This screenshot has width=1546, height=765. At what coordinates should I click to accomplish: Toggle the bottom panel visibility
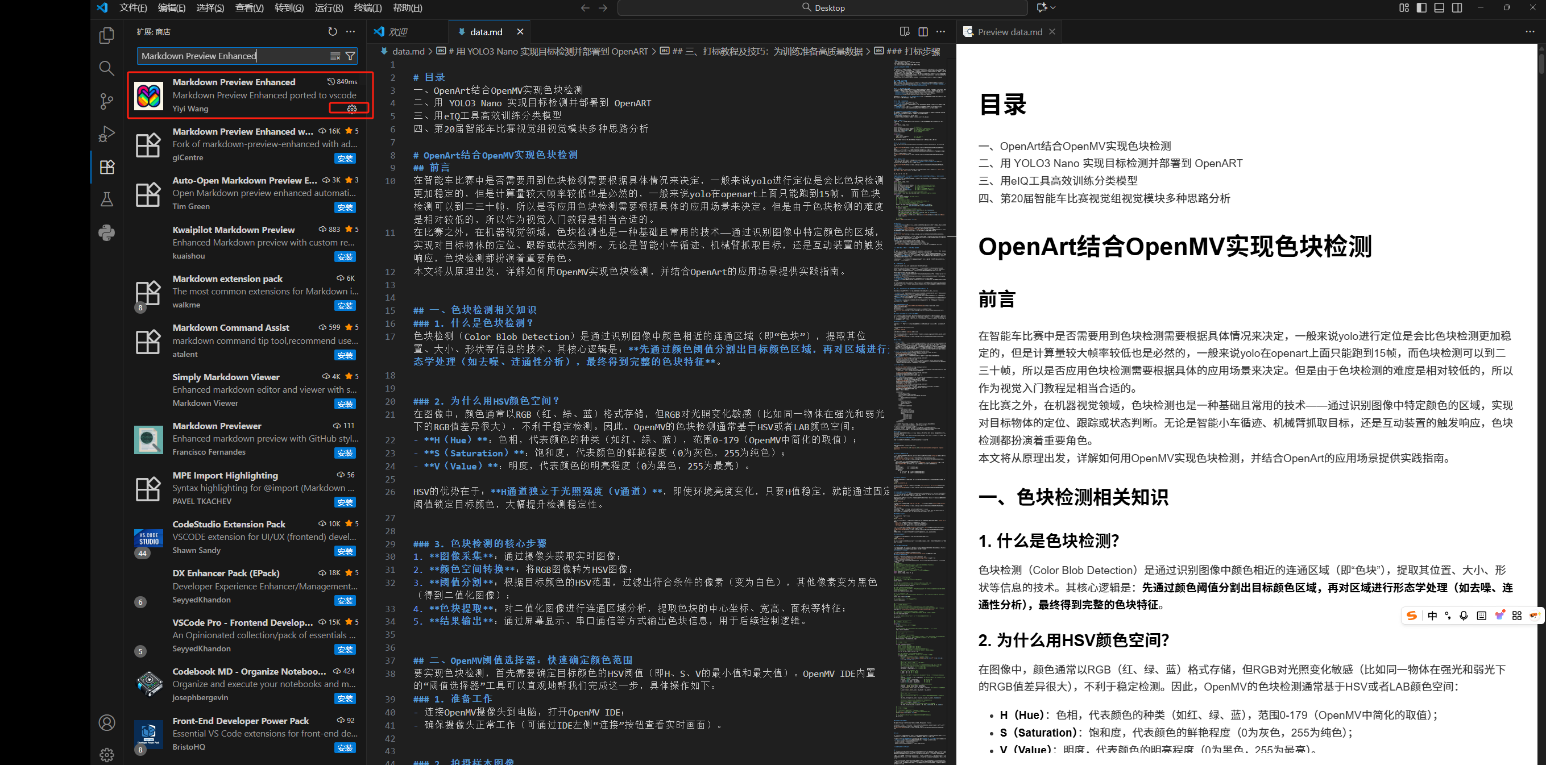pyautogui.click(x=1440, y=7)
